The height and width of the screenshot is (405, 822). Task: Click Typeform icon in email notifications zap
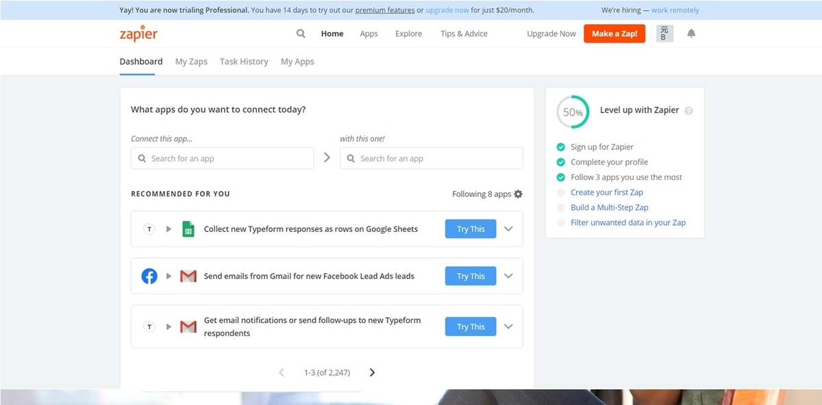(149, 327)
